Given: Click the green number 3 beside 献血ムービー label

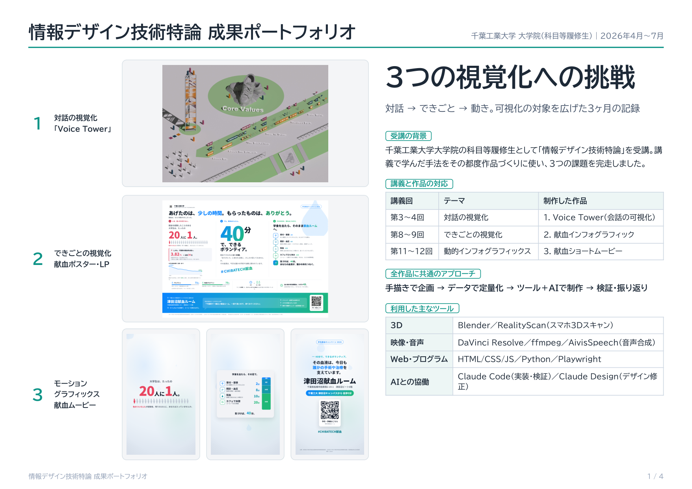Looking at the screenshot, I should (x=38, y=395).
